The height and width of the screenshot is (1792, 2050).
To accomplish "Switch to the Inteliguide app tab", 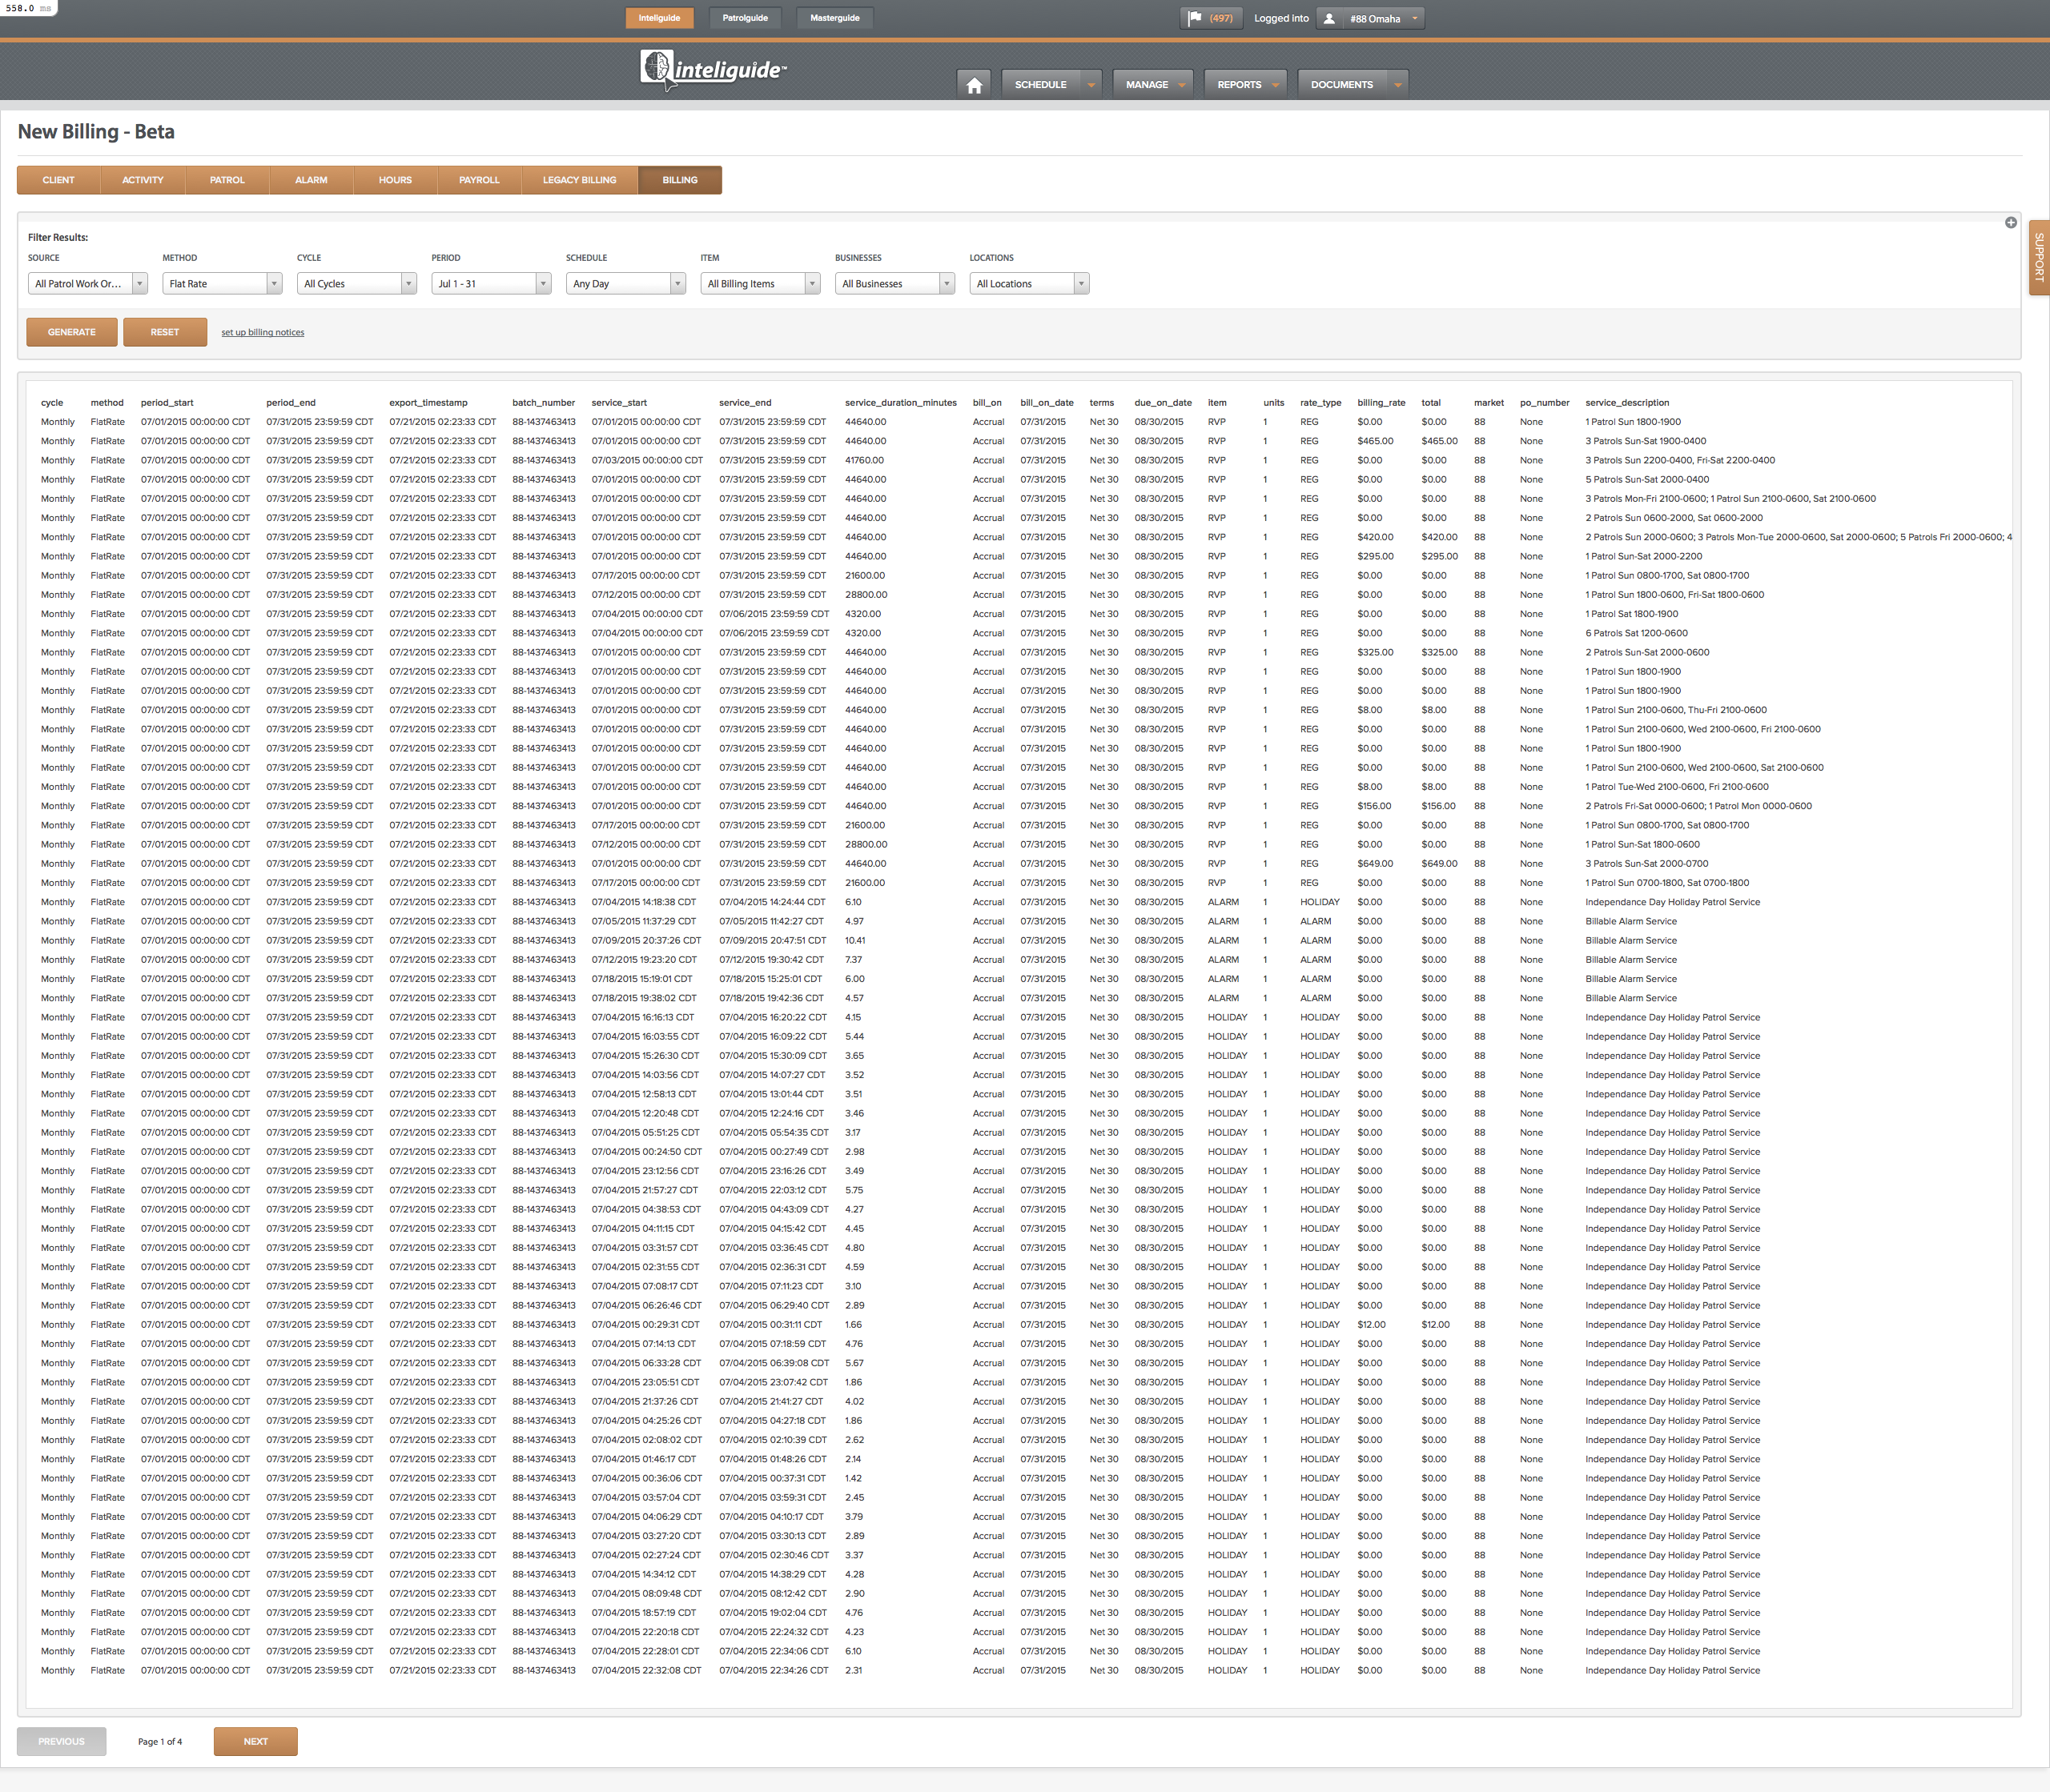I will click(659, 18).
